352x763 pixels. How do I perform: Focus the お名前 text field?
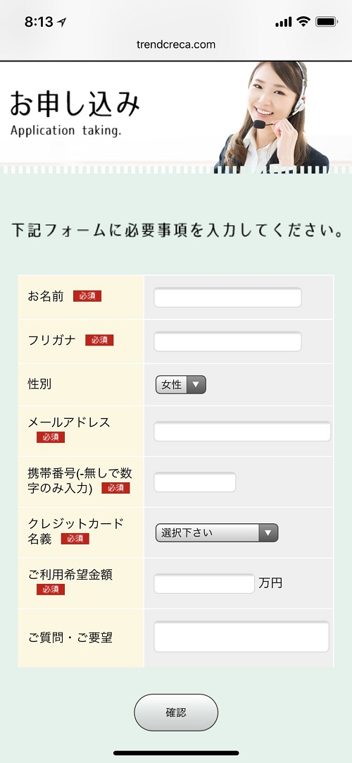coord(227,298)
